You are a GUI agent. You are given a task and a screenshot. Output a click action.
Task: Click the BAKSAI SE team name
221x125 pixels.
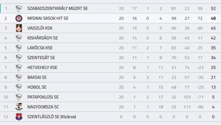pyautogui.click(x=37, y=77)
